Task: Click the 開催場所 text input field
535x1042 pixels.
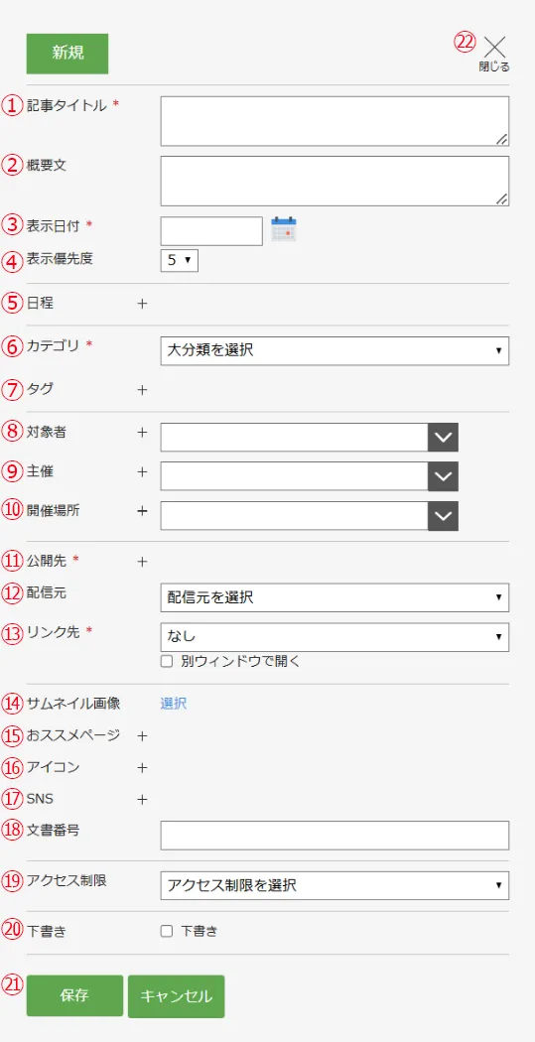Action: click(295, 516)
